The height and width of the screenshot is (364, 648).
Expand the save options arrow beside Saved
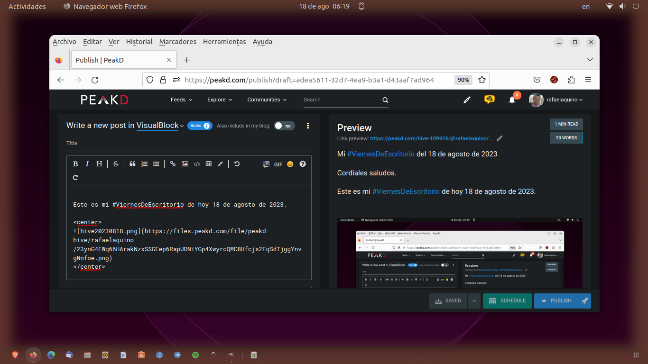(474, 301)
